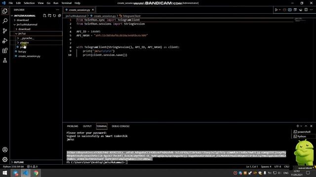Switch to the Debug Console tab
The width and height of the screenshot is (316, 177).
[x=120, y=126]
